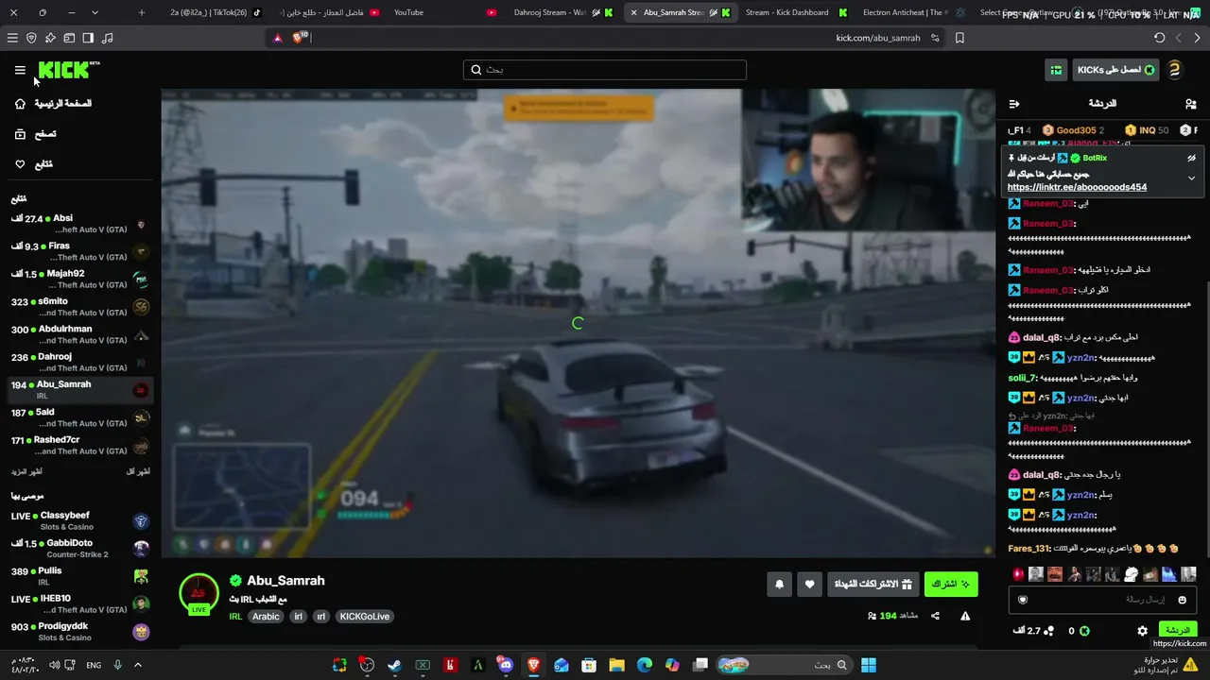Open a new browser tab
Viewport: 1210px width, 680px height.
[142, 12]
